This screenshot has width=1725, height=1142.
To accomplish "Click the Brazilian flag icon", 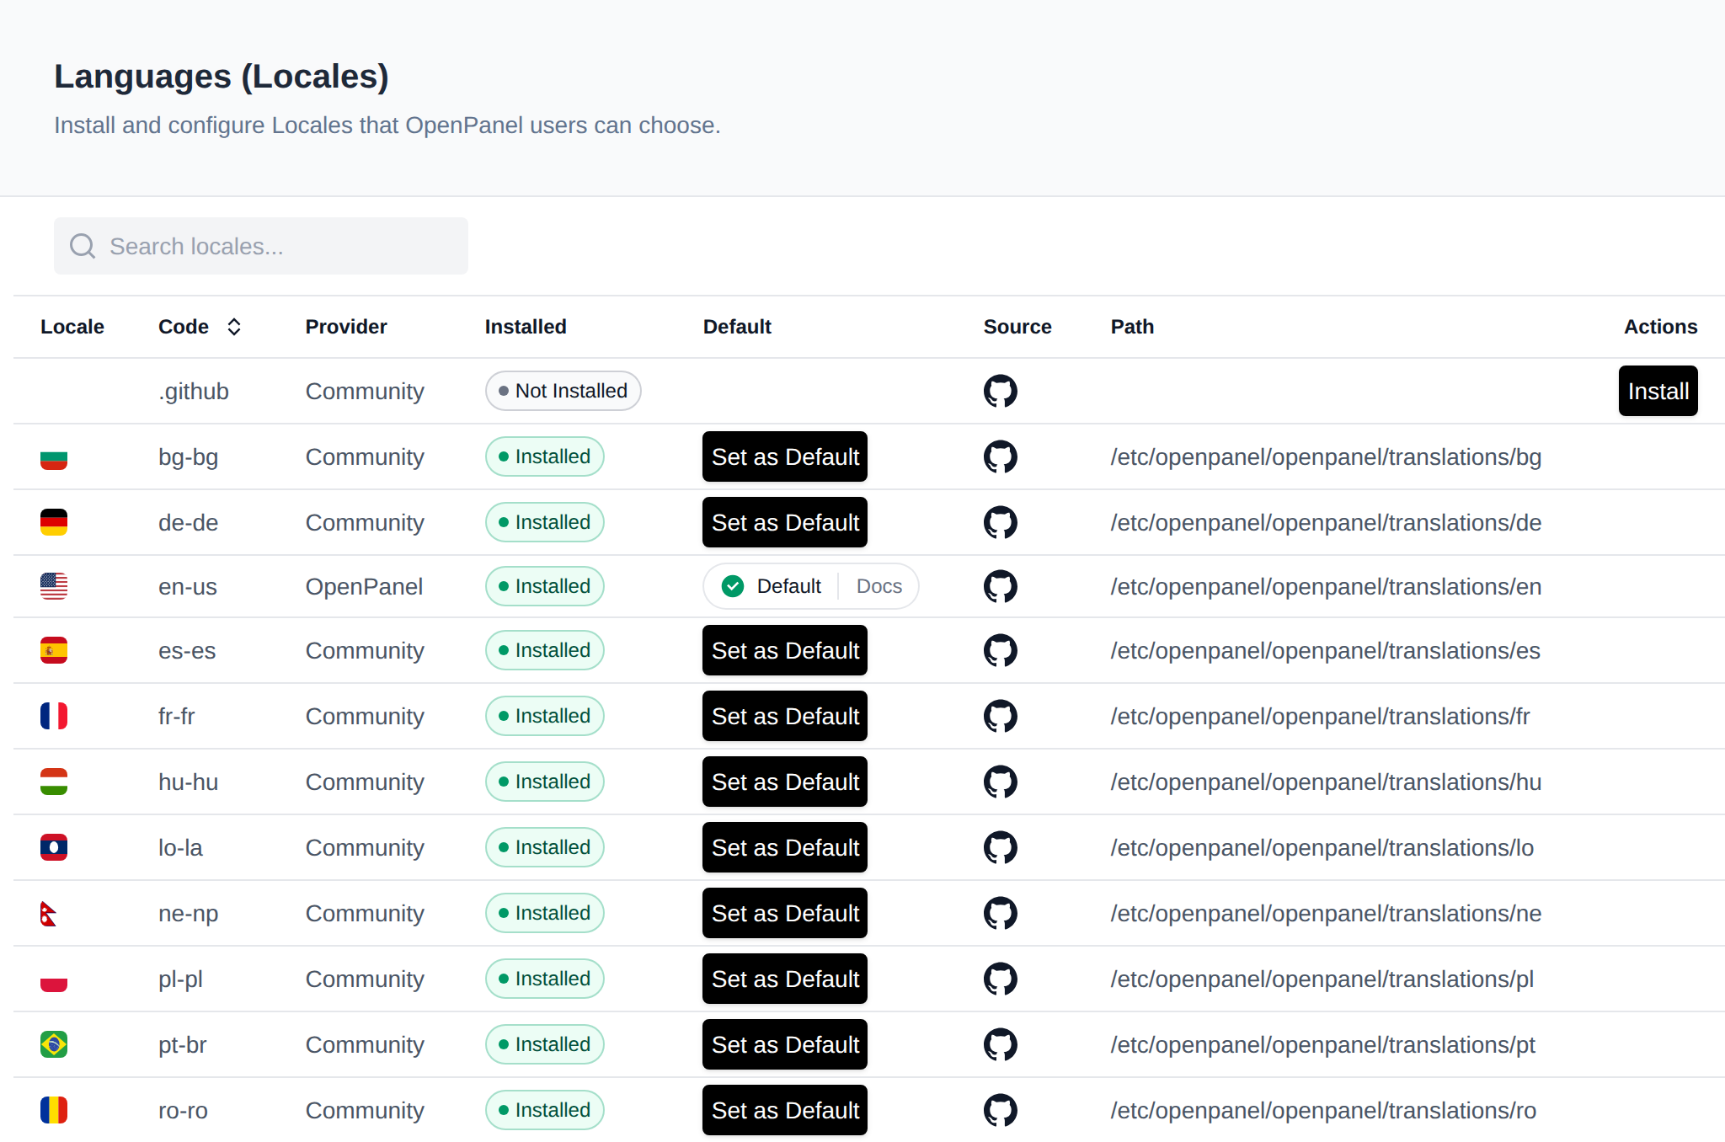I will coord(54,1044).
